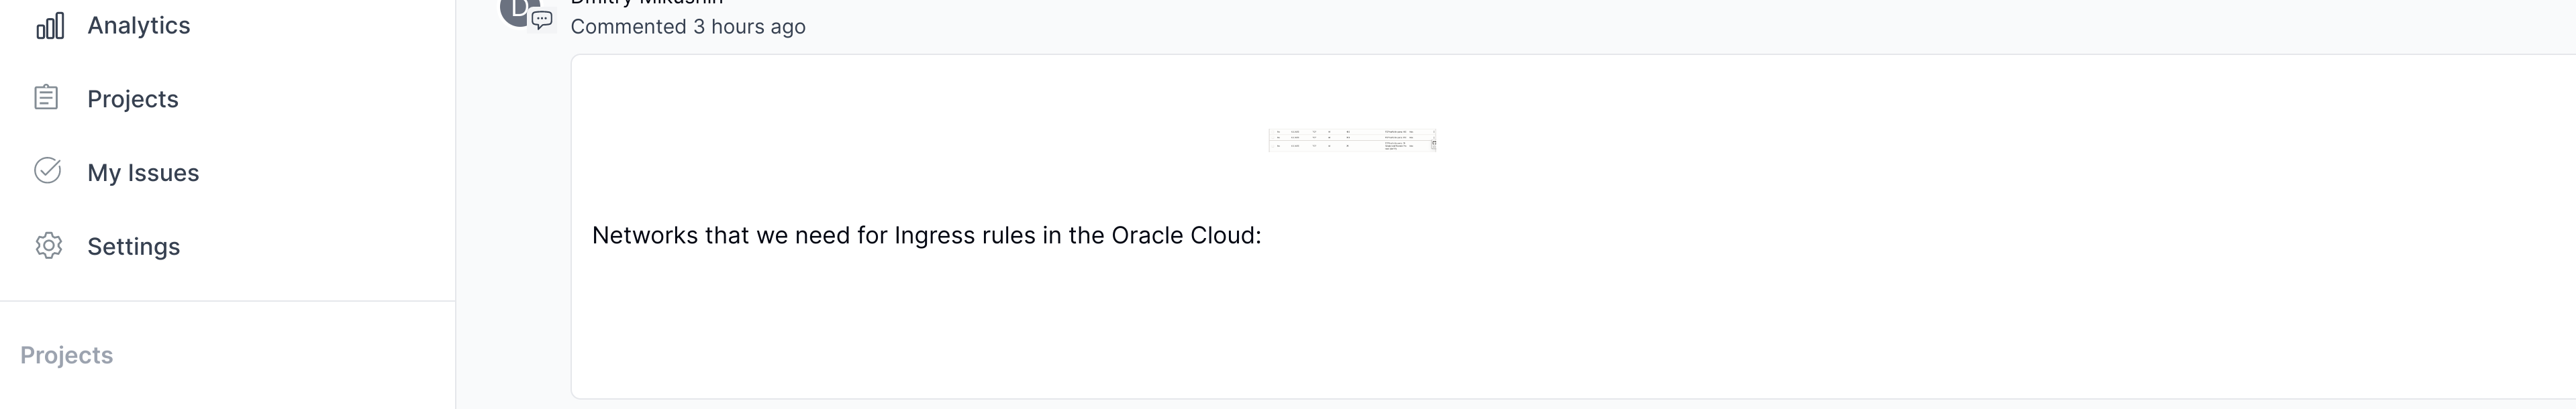Select the Analytics bar-chart icon in sidebar

50,25
